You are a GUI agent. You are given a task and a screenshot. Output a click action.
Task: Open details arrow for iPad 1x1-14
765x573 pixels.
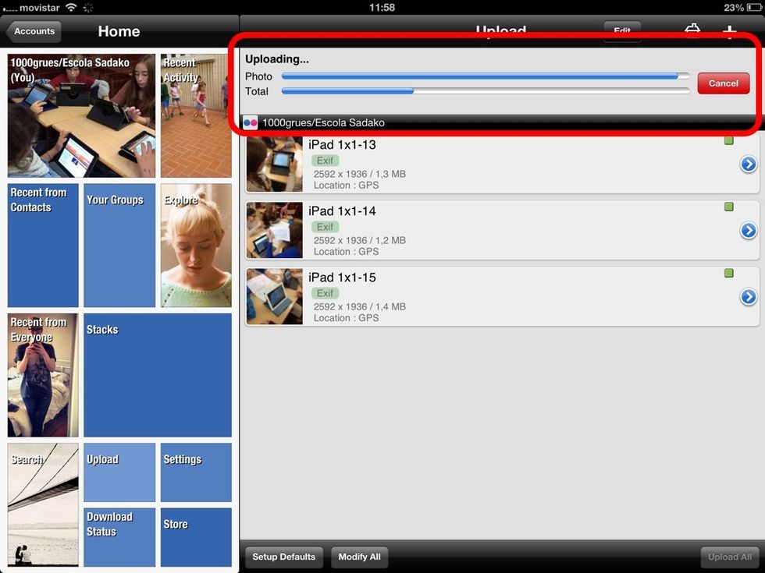point(748,231)
